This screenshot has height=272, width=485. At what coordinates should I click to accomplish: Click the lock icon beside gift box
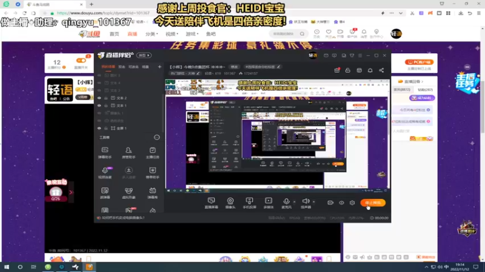point(347,70)
